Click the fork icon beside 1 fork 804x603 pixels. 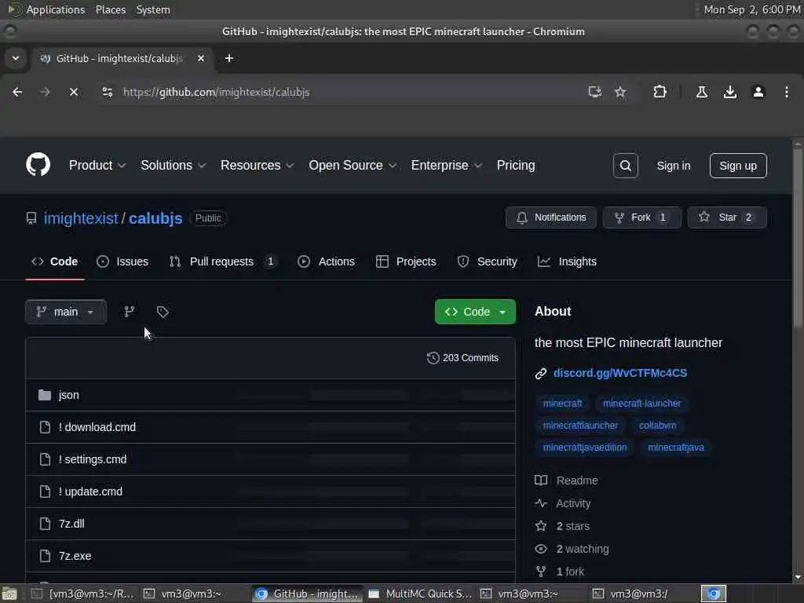(x=541, y=572)
